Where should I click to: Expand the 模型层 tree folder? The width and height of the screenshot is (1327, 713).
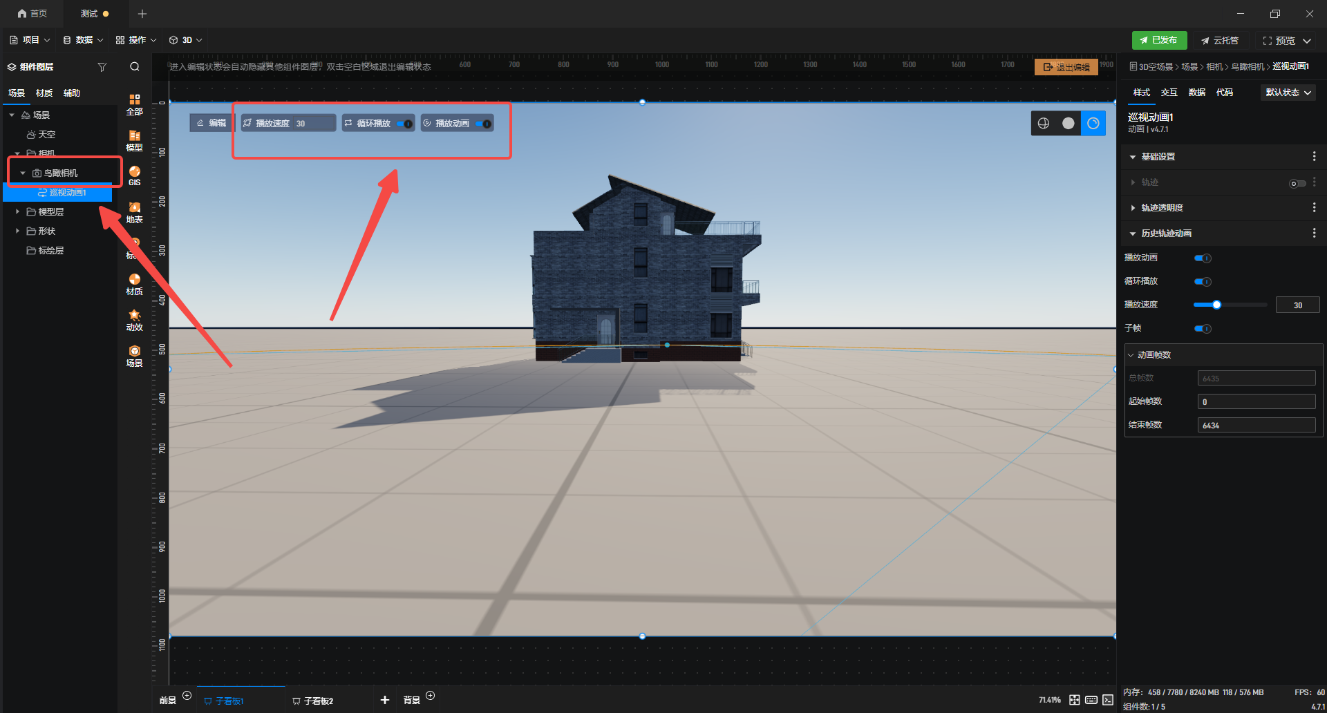click(x=17, y=212)
